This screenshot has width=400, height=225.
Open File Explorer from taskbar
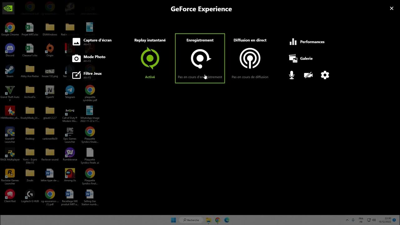(208, 220)
